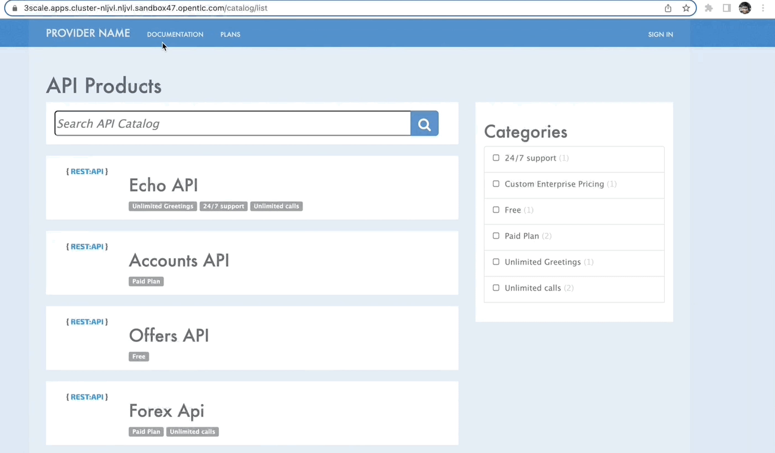775x453 pixels.
Task: Click the Unlimited Greetings tag under Echo API
Action: click(162, 206)
